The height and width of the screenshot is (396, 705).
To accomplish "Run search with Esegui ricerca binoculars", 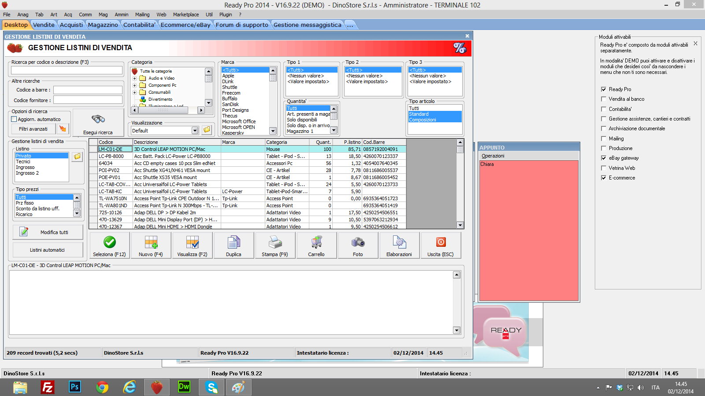I will tap(98, 123).
